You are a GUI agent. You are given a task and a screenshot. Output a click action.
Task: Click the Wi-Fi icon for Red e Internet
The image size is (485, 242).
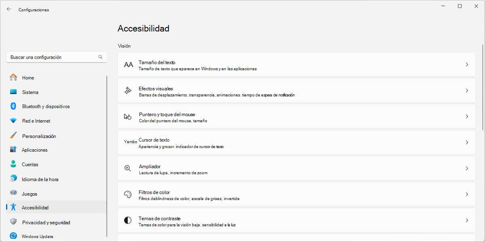(13, 121)
